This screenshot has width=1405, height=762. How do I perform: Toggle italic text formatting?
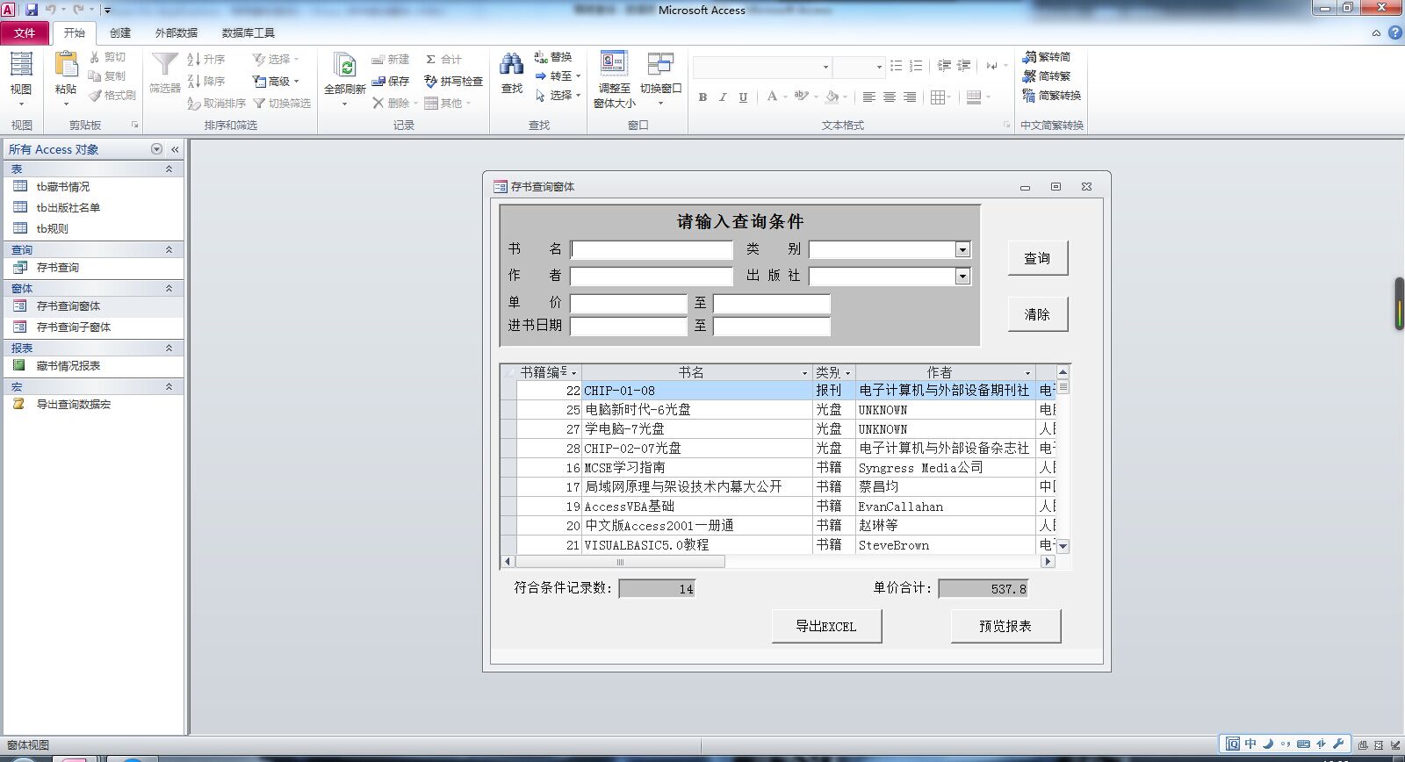point(723,97)
